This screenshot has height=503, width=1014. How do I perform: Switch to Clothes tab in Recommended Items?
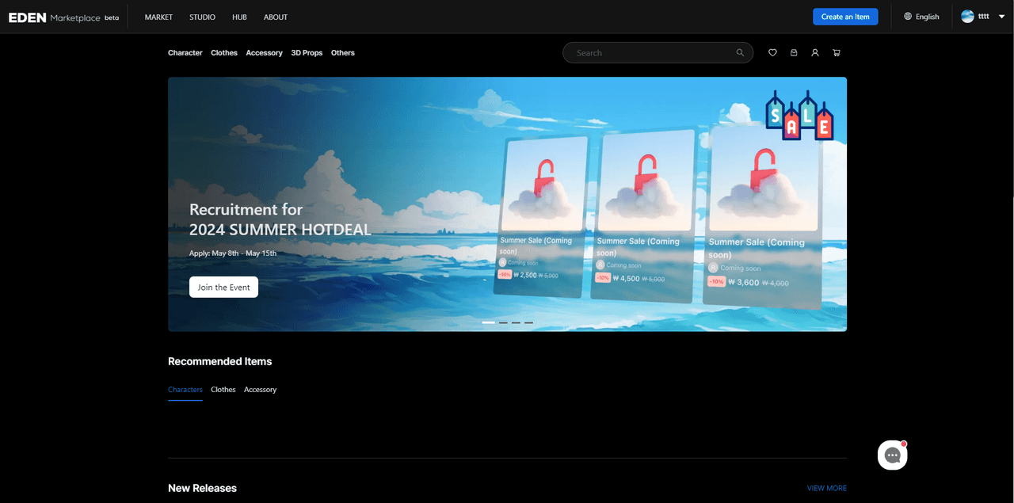(223, 390)
